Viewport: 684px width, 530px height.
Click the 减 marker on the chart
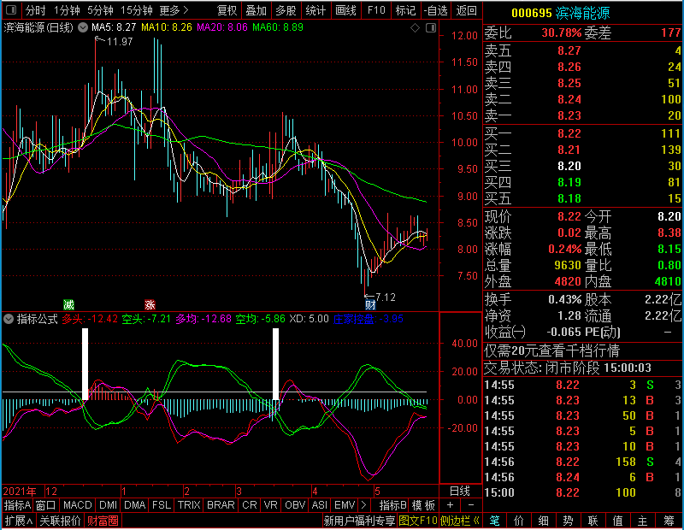[68, 304]
